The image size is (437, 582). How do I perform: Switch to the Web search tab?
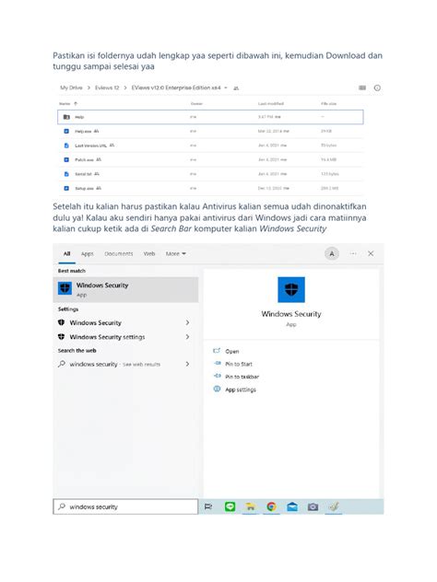click(x=149, y=254)
